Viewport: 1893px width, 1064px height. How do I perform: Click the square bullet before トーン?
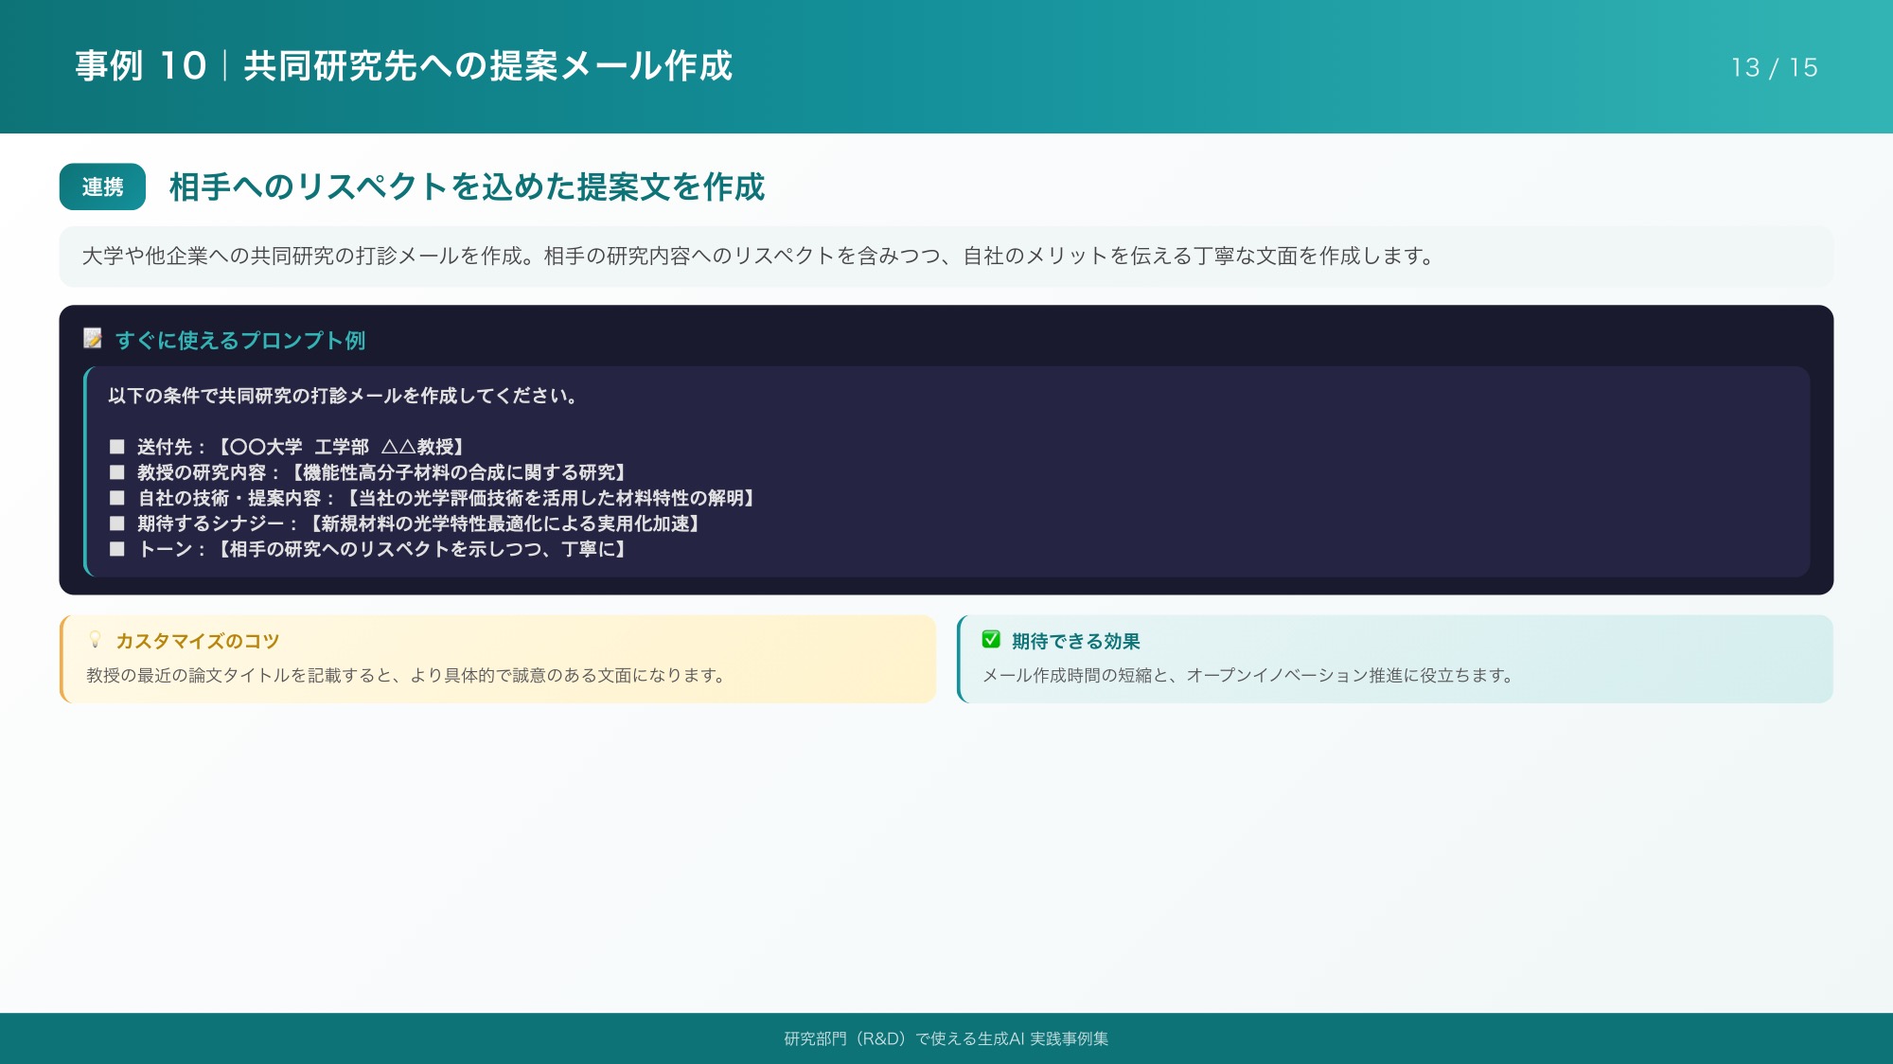coord(117,549)
